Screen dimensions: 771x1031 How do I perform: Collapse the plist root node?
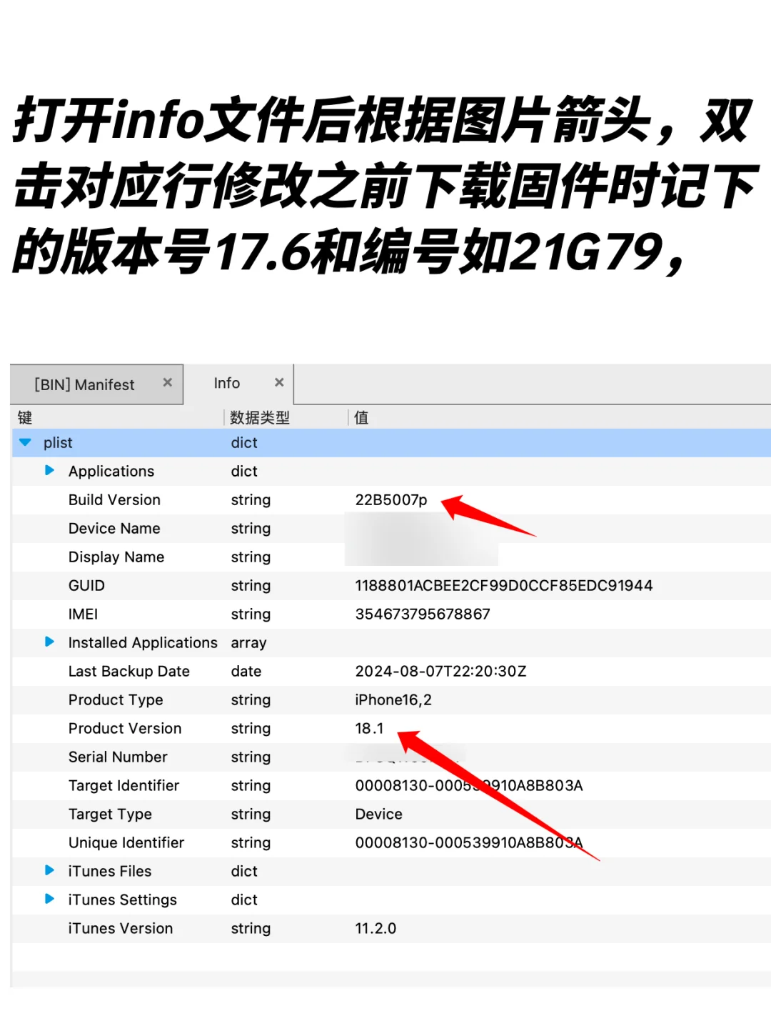26,442
